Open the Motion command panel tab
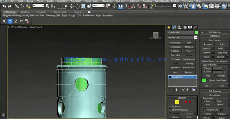Image resolution: width=230 pixels, height=119 pixels. point(185,27)
